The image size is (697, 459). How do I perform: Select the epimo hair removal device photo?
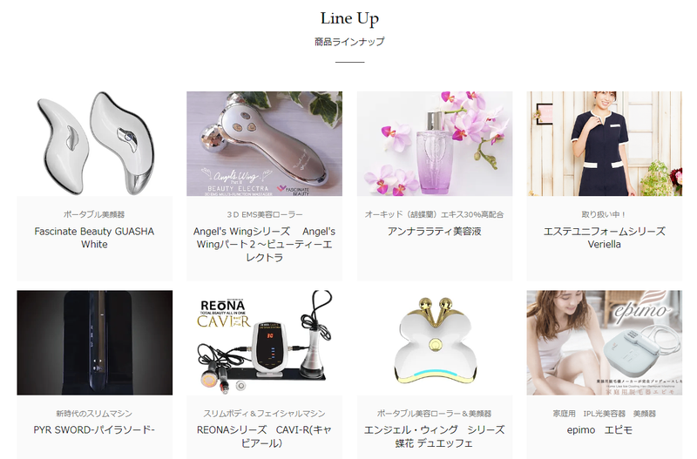pos(604,342)
